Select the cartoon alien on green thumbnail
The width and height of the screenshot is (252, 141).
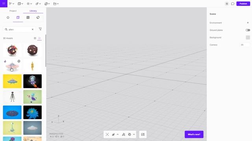(32, 97)
